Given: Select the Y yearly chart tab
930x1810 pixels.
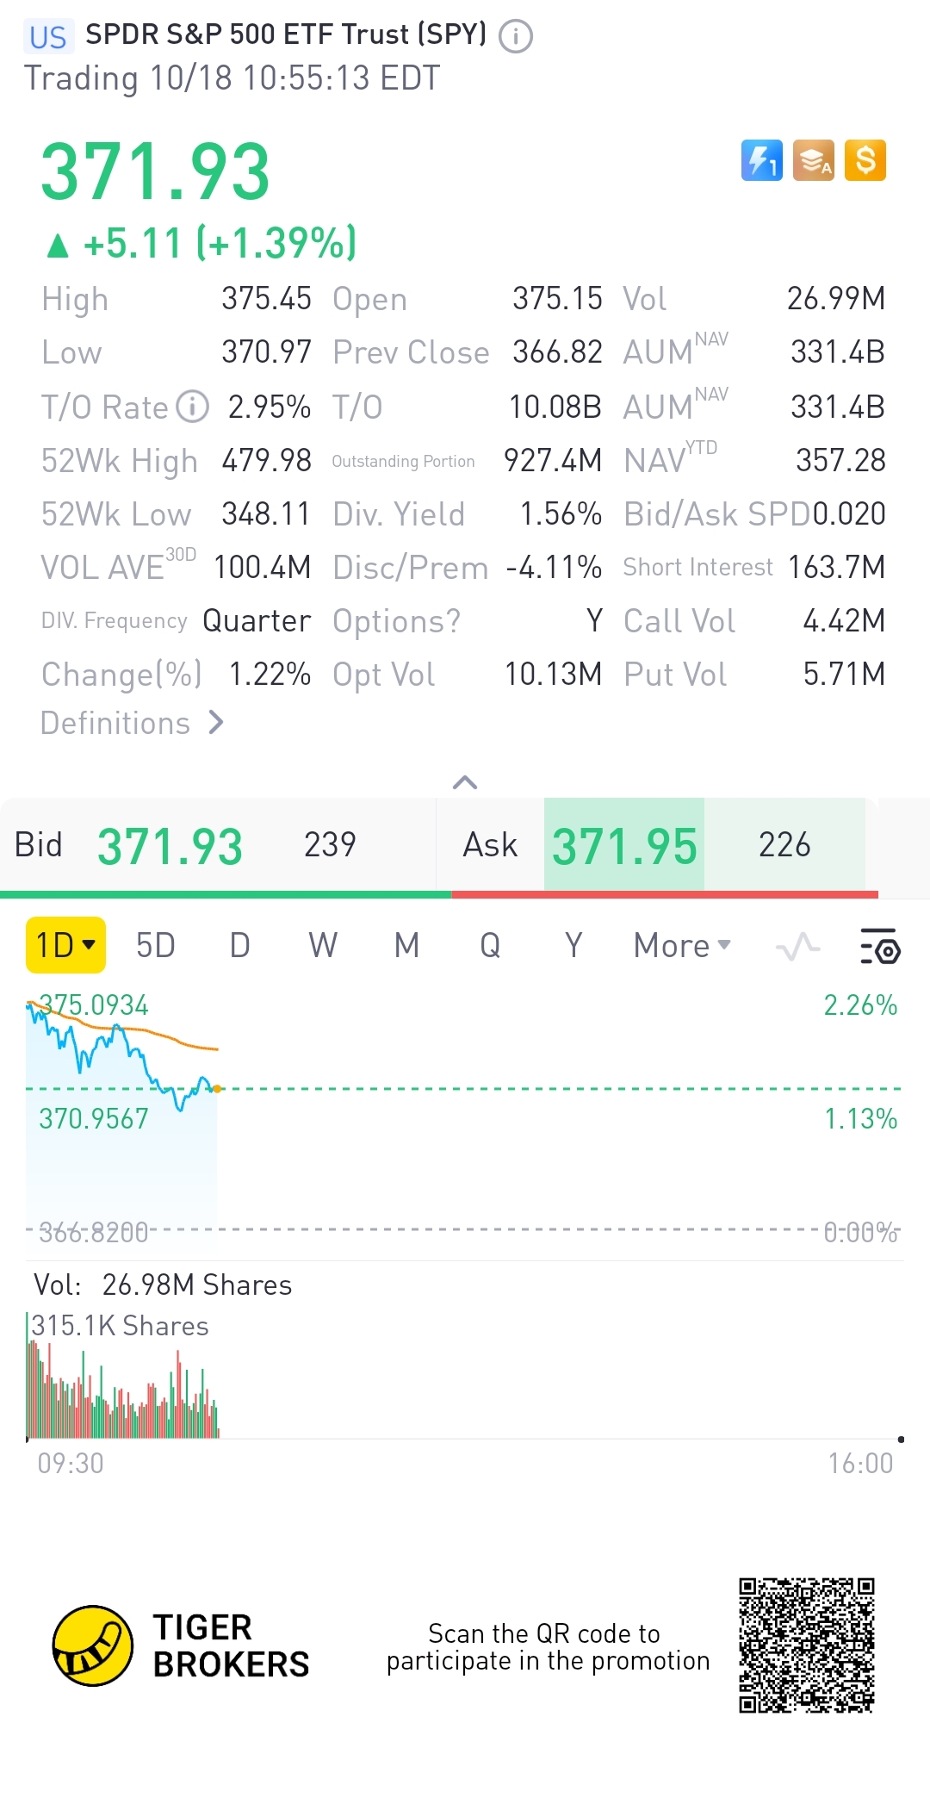Looking at the screenshot, I should click(573, 946).
